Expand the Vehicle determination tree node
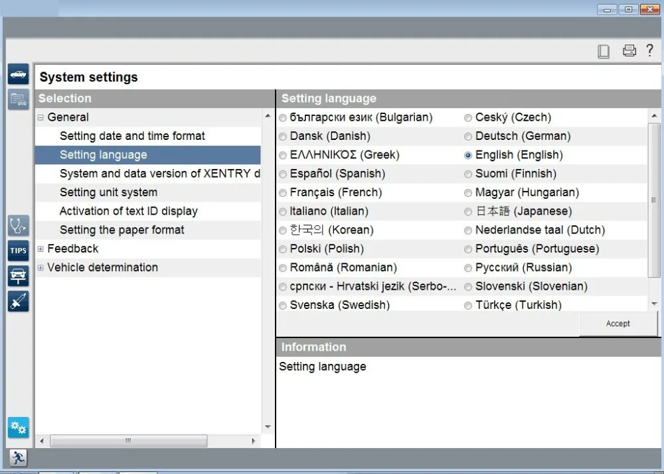The height and width of the screenshot is (474, 664). (41, 268)
